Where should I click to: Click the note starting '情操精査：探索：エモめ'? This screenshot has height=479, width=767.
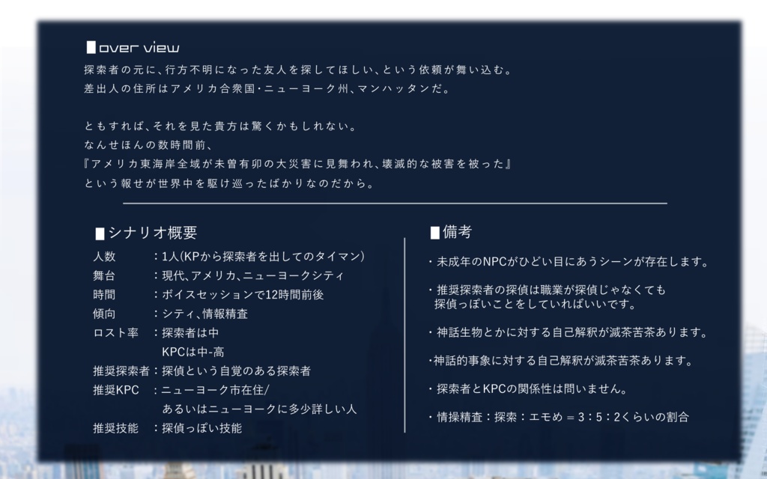(x=563, y=417)
